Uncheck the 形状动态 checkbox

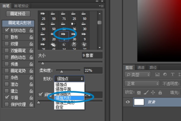click(x=7, y=30)
